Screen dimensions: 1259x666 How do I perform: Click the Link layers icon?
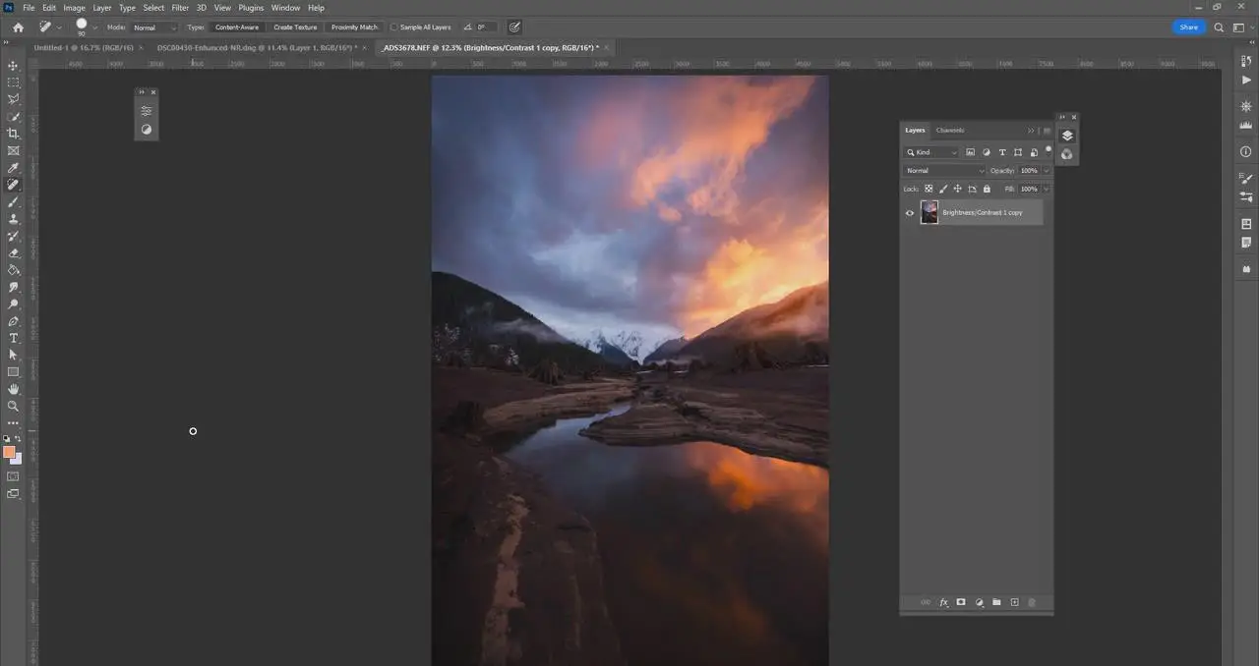926,602
